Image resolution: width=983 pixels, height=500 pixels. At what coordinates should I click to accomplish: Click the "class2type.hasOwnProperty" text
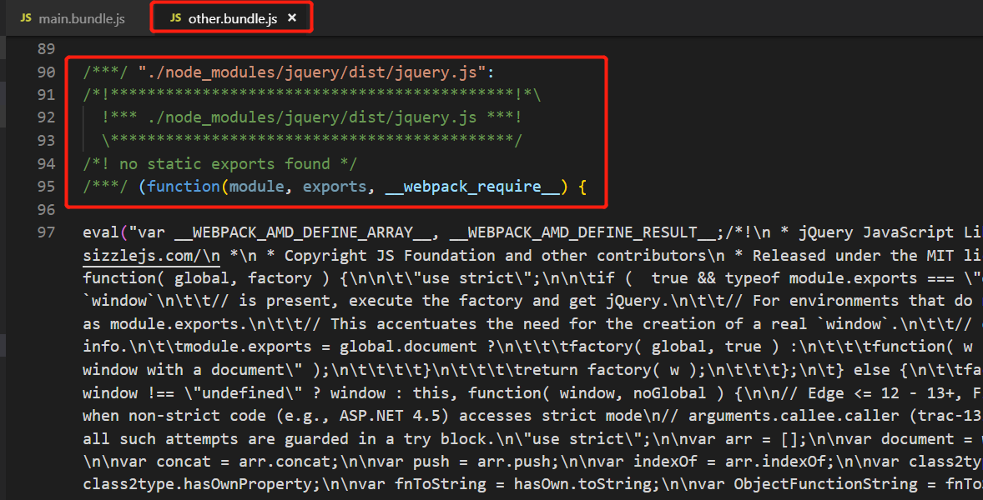[198, 484]
